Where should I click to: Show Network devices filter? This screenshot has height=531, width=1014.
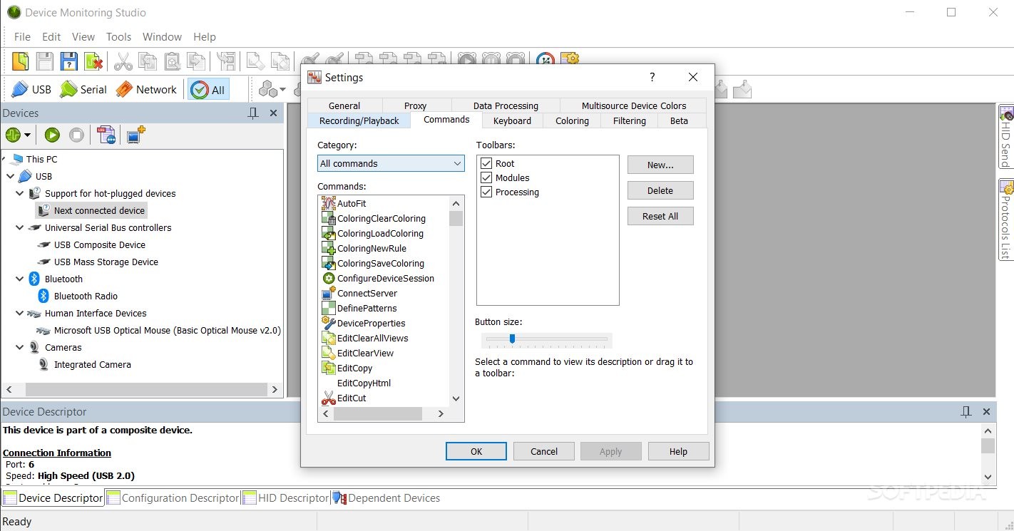(146, 89)
